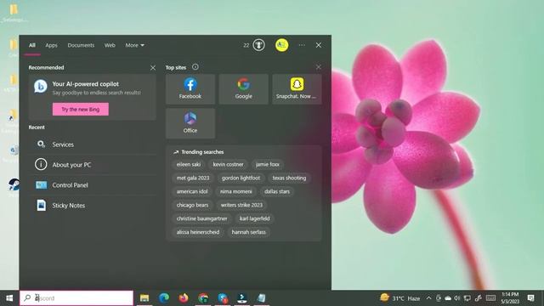The image size is (544, 306).
Task: Search trending topic writers strike 2023
Action: 241,205
